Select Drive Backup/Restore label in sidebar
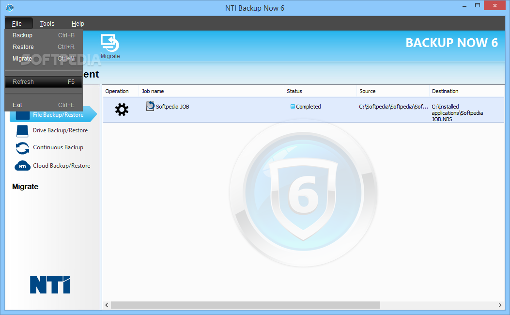 tap(60, 130)
